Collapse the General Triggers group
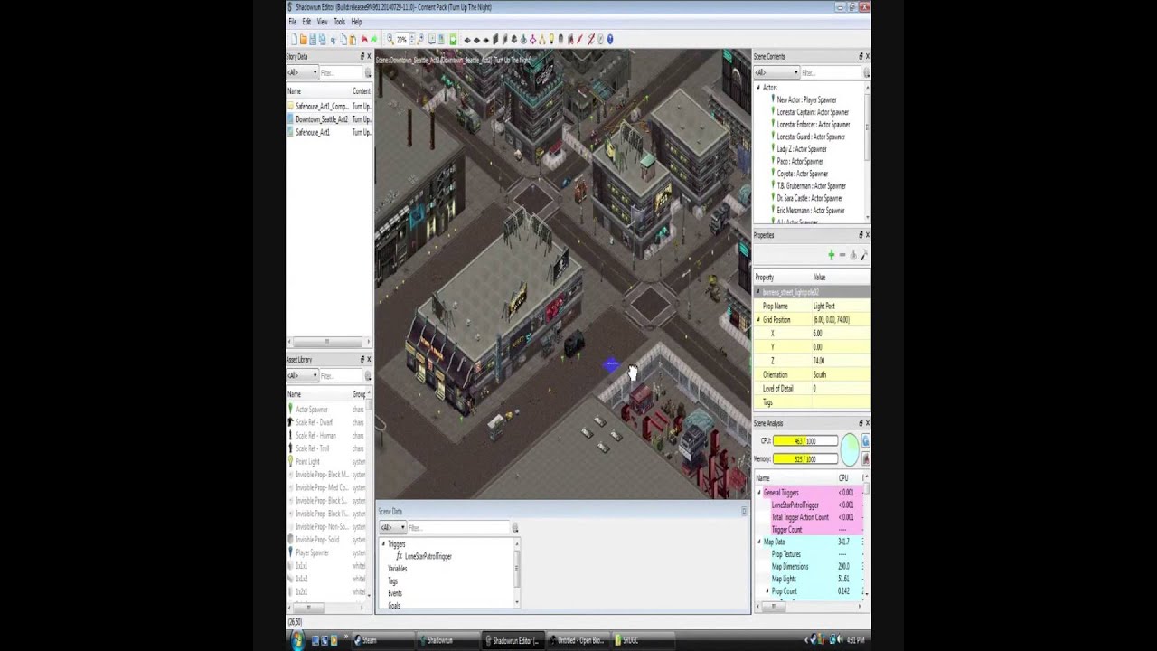This screenshot has width=1157, height=651. pos(759,493)
